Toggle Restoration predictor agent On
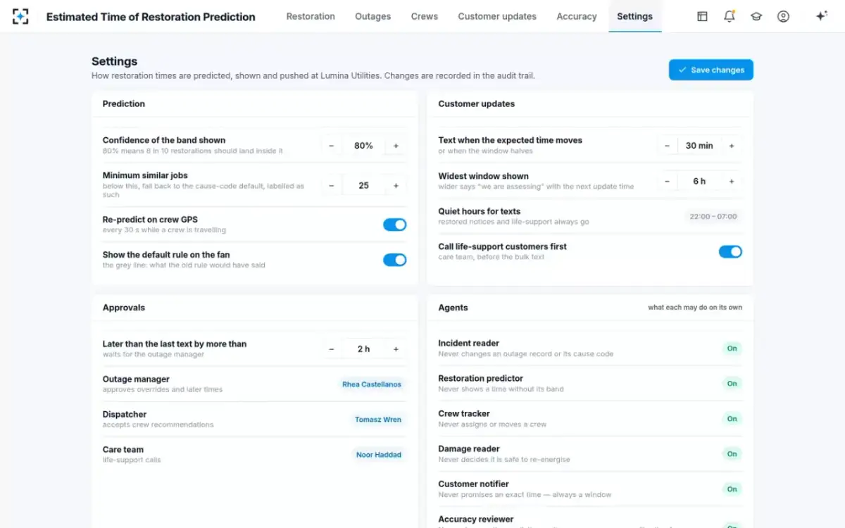 click(732, 384)
